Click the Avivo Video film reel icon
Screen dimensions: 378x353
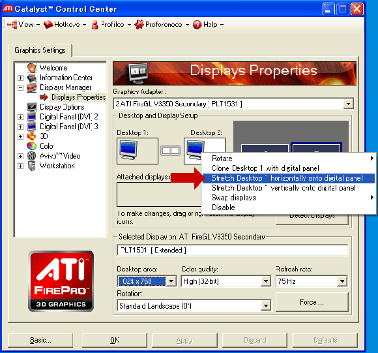pos(31,156)
